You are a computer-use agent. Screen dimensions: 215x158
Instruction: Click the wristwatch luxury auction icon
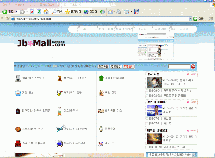(x=101, y=129)
